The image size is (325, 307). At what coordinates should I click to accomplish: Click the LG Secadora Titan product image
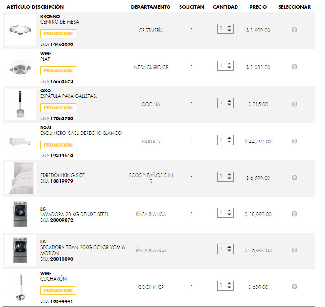point(20,250)
